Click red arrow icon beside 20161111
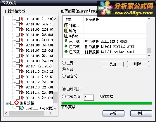Screen dimensions: 156x122 click(22, 77)
